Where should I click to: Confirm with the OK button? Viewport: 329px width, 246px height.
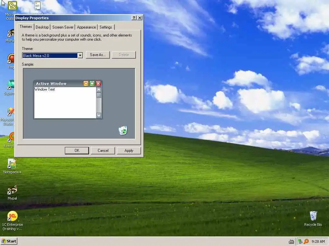[x=77, y=151]
